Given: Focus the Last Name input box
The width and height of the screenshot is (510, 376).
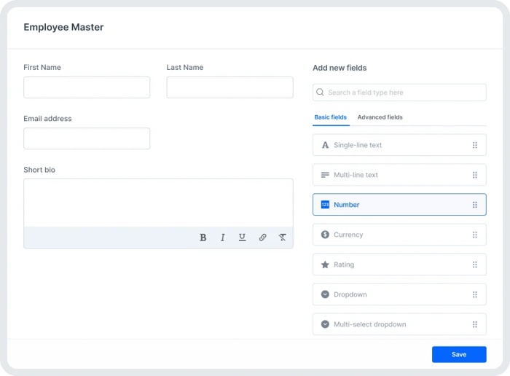Looking at the screenshot, I should pos(230,87).
